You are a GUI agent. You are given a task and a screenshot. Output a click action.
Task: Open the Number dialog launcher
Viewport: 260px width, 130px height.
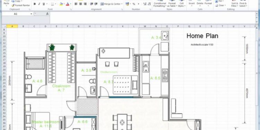coord(150,9)
